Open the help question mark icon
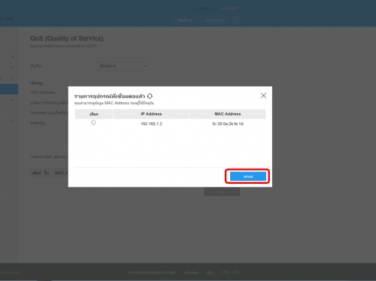The width and height of the screenshot is (376, 281). coord(236,20)
